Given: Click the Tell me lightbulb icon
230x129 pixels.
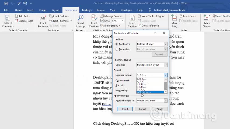Looking at the screenshot, I should click(150, 10).
